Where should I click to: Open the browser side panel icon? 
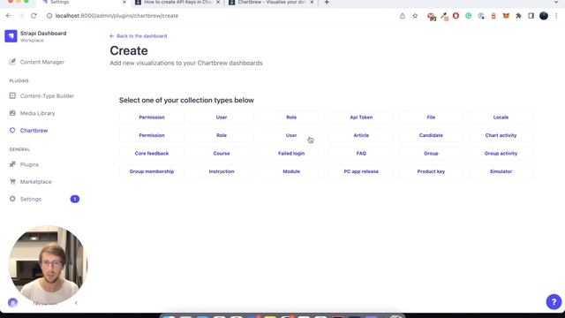coord(531,16)
